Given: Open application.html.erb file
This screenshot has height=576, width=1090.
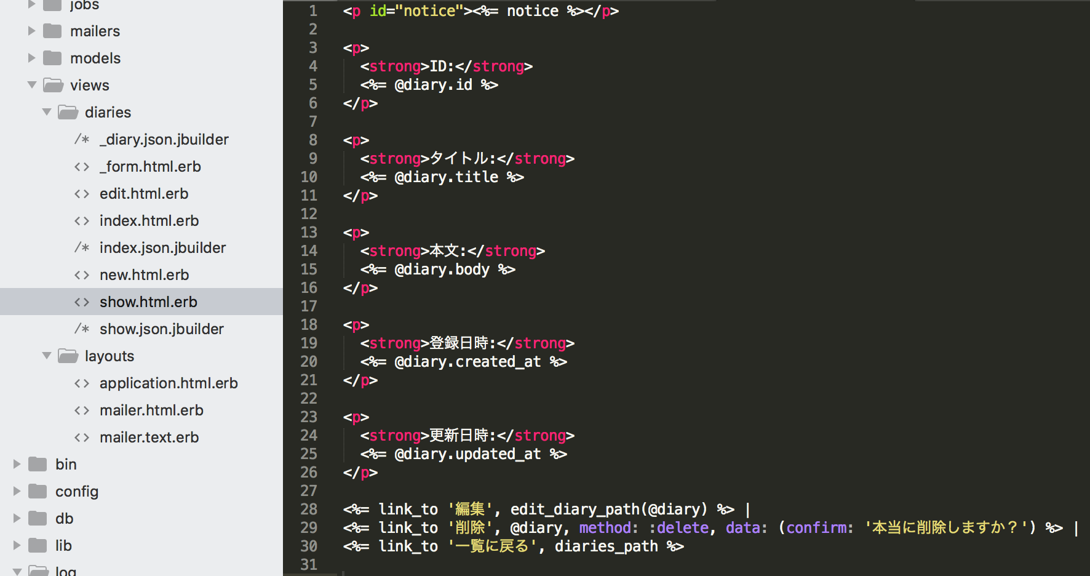Looking at the screenshot, I should [x=169, y=383].
